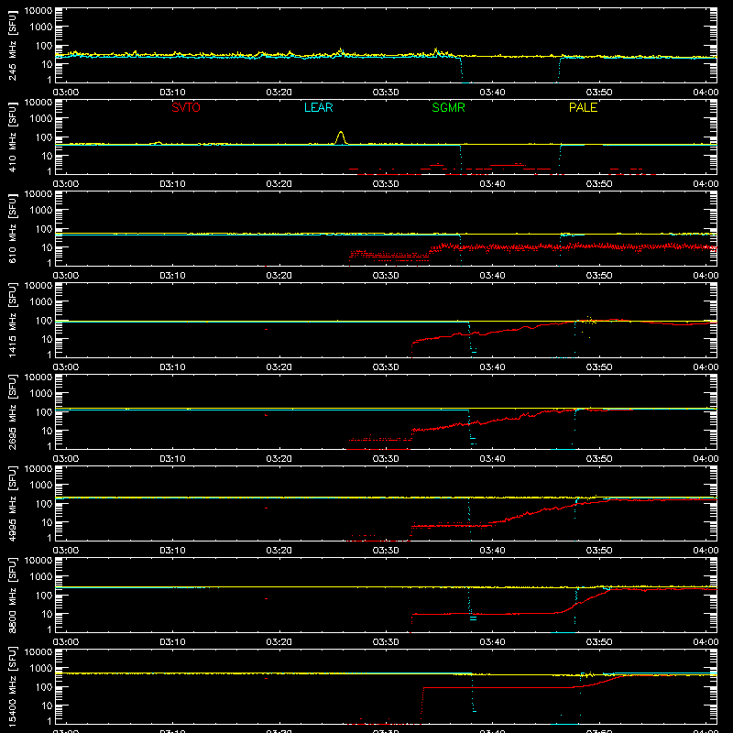The height and width of the screenshot is (733, 733).
Task: Select the 410 MHz [SFU] axis label
Action: click(x=13, y=137)
